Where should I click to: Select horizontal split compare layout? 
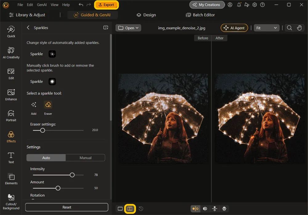224,209
